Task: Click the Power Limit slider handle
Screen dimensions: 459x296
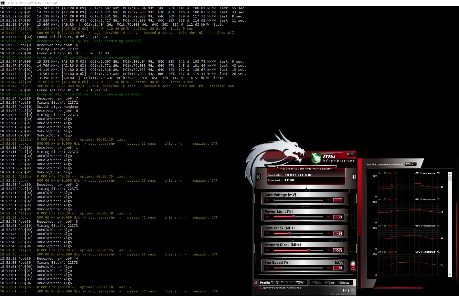Action: pyautogui.click(x=294, y=217)
